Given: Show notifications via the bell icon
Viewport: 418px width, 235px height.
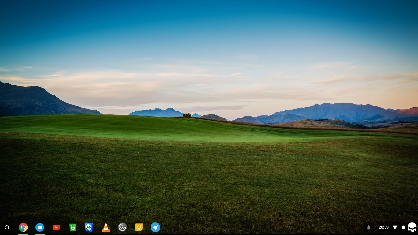Looking at the screenshot, I should coord(369,227).
